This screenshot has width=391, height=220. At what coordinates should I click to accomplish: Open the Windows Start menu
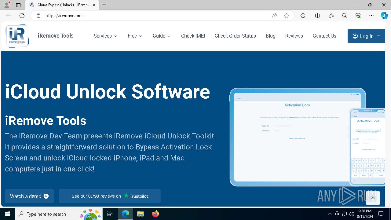(7, 214)
